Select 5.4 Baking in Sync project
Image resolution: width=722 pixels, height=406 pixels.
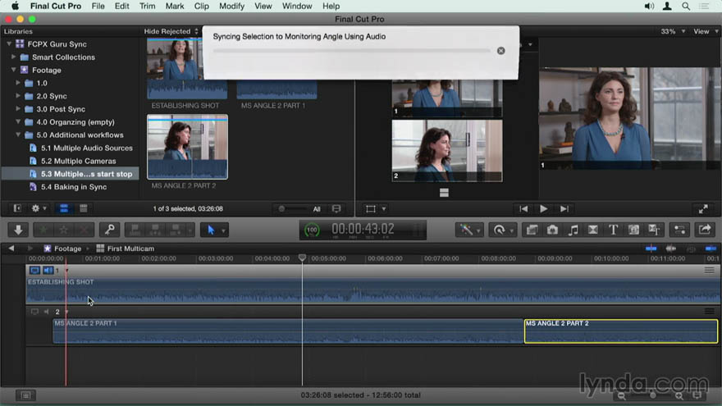74,187
